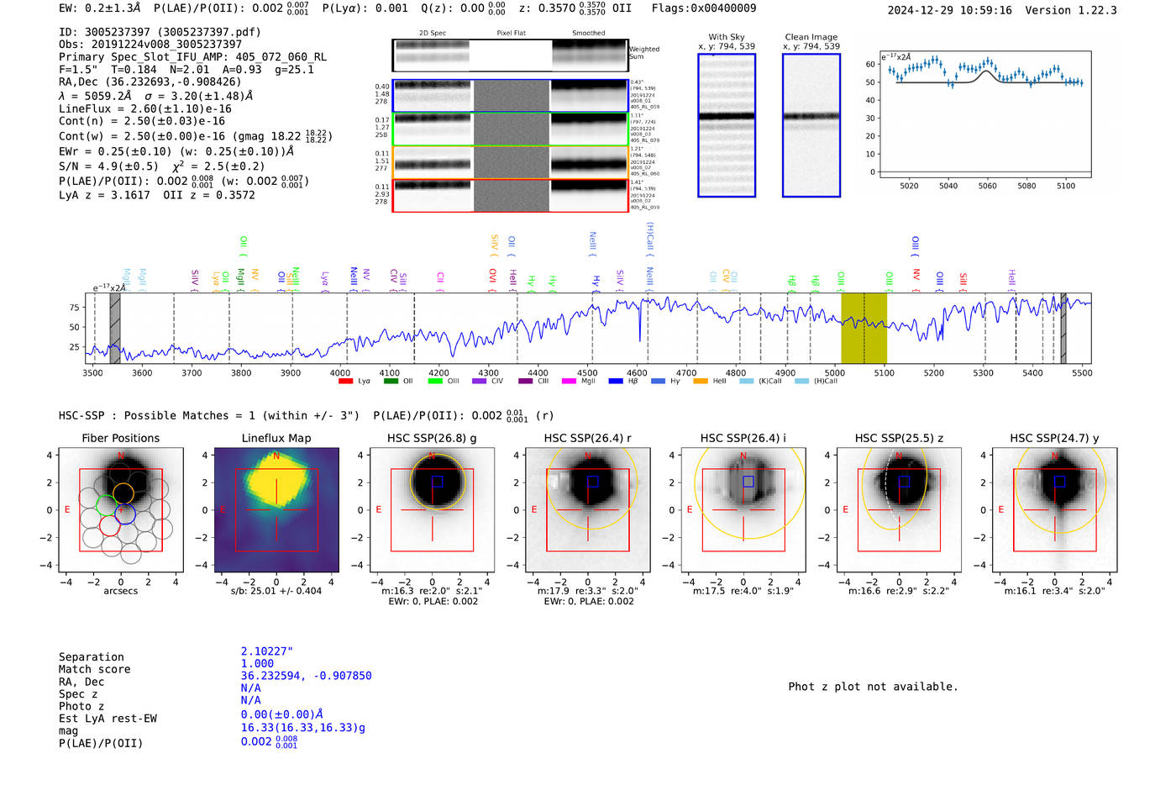Image resolution: width=1176 pixels, height=801 pixels.
Task: Select the HSC SSP(26.8) g cutout
Action: 433,510
